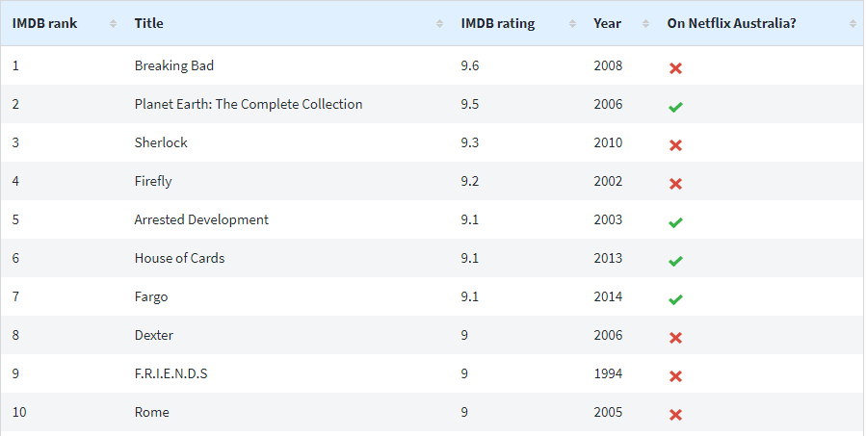
Task: Click On Netflix Australia? header label
Action: [731, 24]
